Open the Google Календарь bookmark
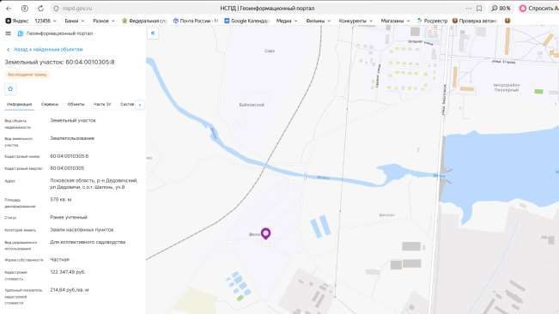Viewport: 559px width, 314px height. coord(246,21)
